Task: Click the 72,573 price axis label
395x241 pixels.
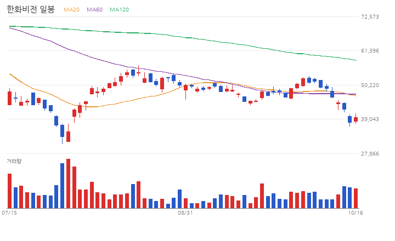Action: [x=370, y=17]
